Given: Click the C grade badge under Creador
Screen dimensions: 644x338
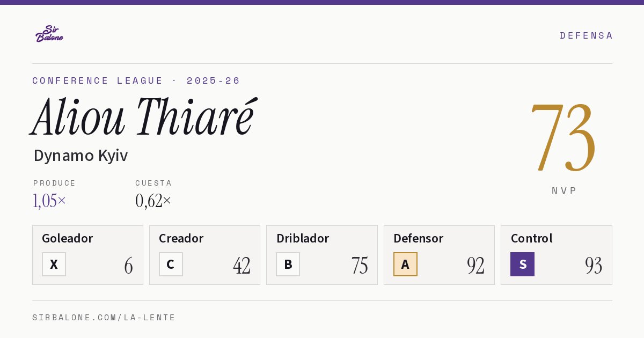Looking at the screenshot, I should pos(171,264).
